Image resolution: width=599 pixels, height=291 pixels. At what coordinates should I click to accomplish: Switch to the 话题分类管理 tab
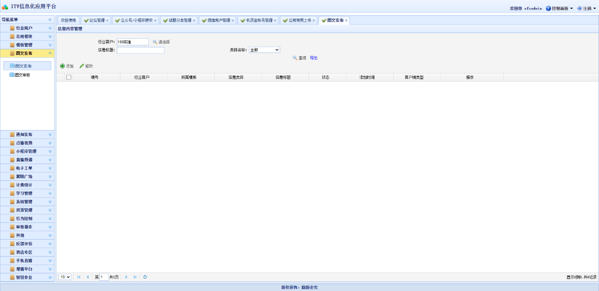click(x=180, y=20)
